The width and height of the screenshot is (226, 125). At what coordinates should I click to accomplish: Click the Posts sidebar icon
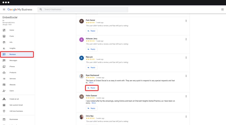[4, 36]
